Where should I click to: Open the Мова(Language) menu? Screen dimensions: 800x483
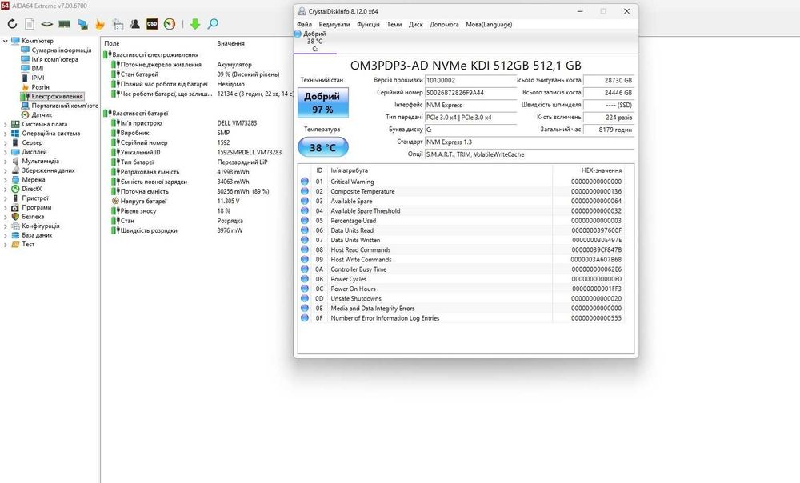[x=489, y=24]
